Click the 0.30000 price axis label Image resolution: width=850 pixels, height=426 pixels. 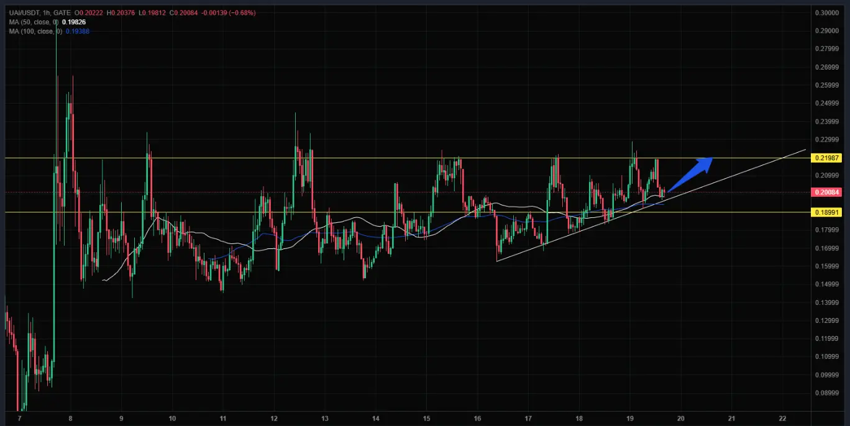click(x=826, y=12)
